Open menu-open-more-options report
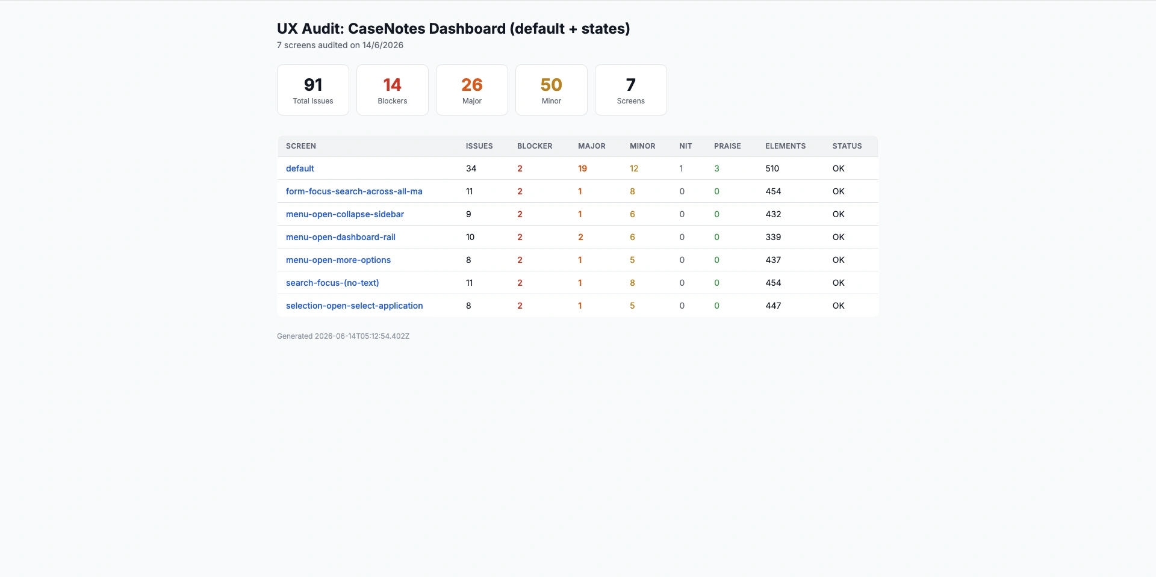 [338, 260]
